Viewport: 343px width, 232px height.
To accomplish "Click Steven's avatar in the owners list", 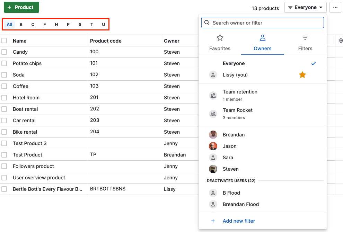I will coord(213,169).
